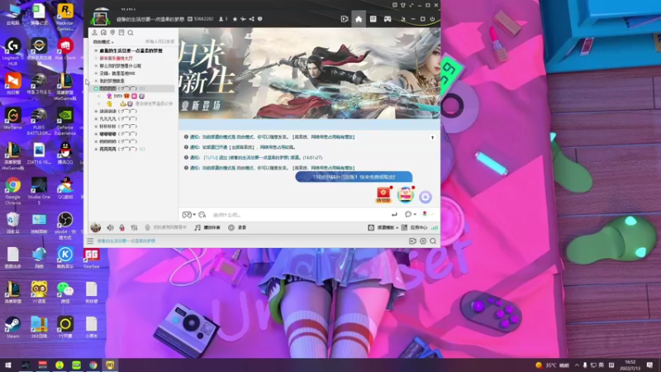Open the game controller icon in YY header
This screenshot has width=661, height=372.
388,19
